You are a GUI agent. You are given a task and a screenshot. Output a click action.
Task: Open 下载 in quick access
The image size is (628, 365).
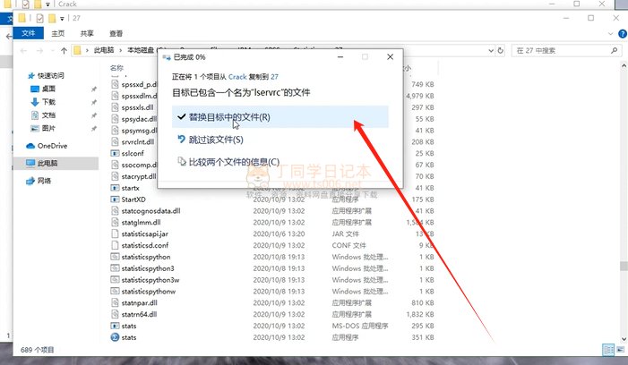[48, 102]
